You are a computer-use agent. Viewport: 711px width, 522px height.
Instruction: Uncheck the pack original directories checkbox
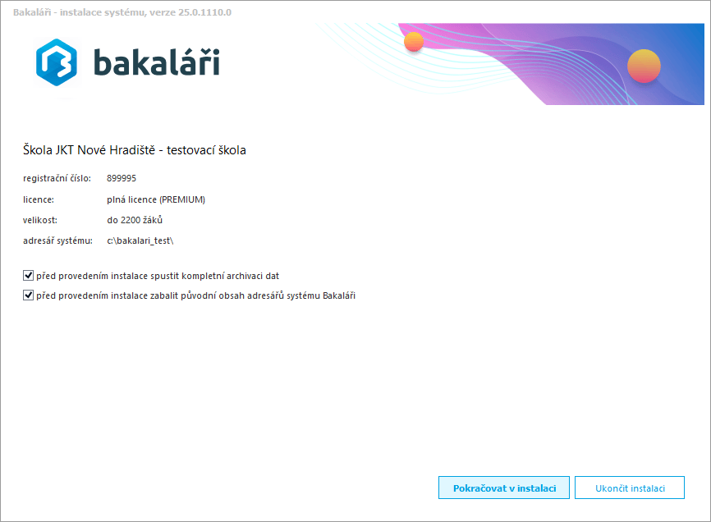point(29,295)
